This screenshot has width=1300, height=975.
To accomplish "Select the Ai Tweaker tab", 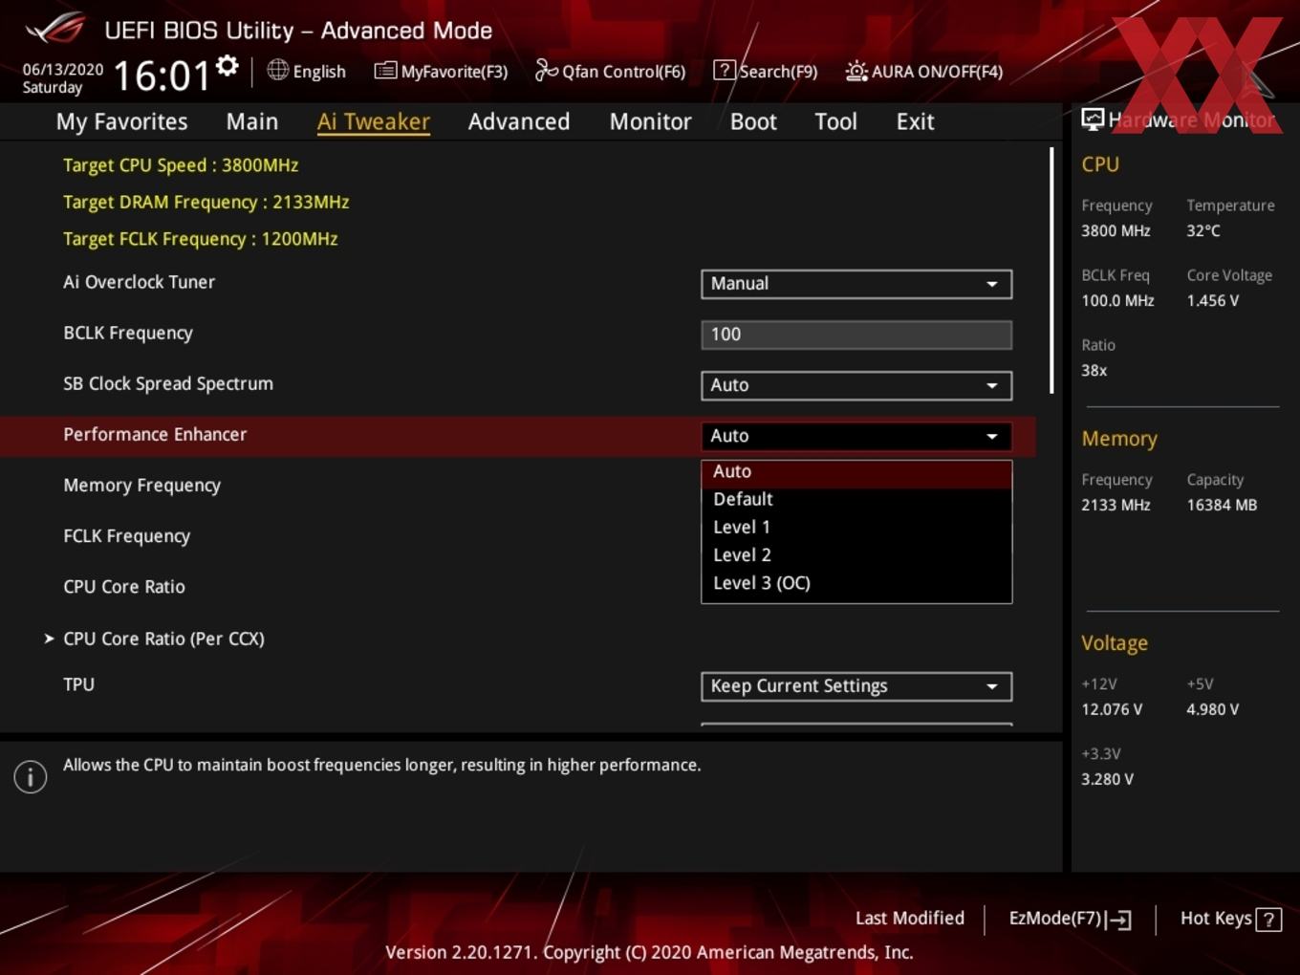I will click(x=374, y=121).
